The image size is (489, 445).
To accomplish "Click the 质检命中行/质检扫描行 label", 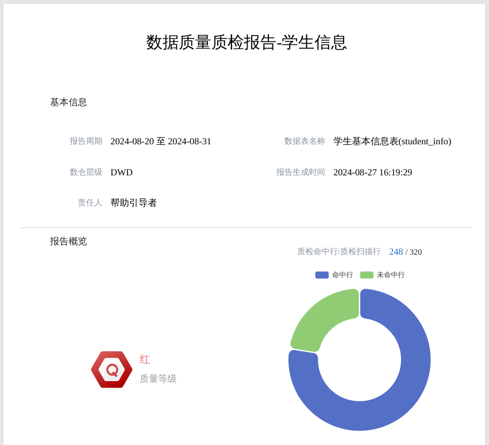I will 338,251.
